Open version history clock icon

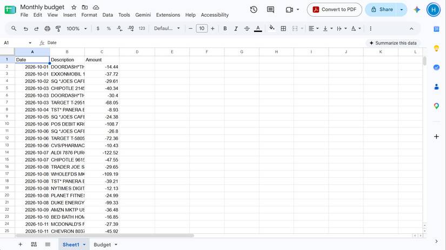pyautogui.click(x=254, y=10)
